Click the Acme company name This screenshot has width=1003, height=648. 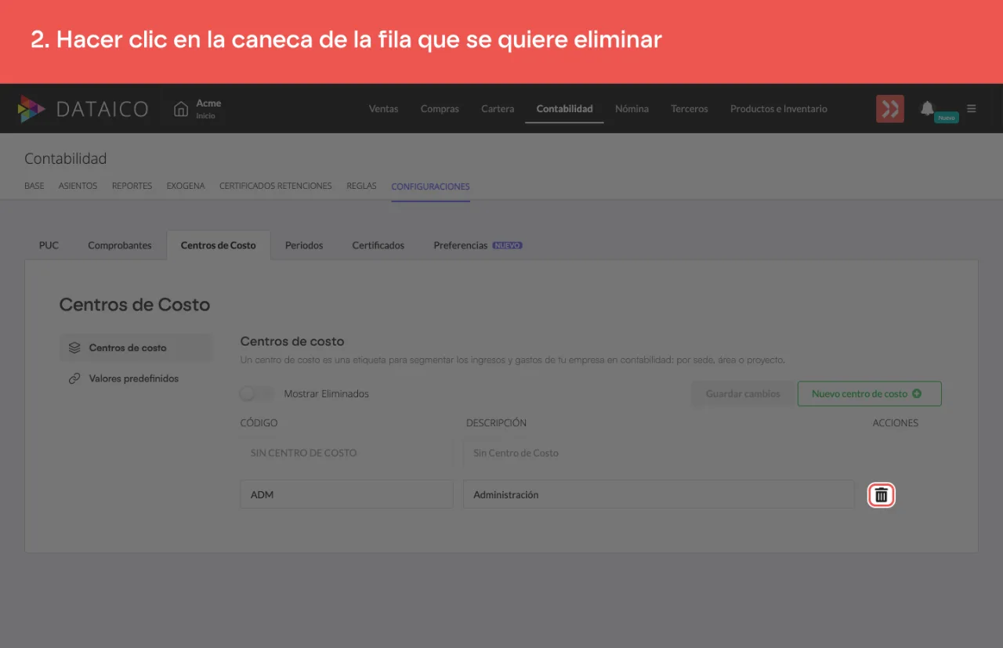(208, 103)
